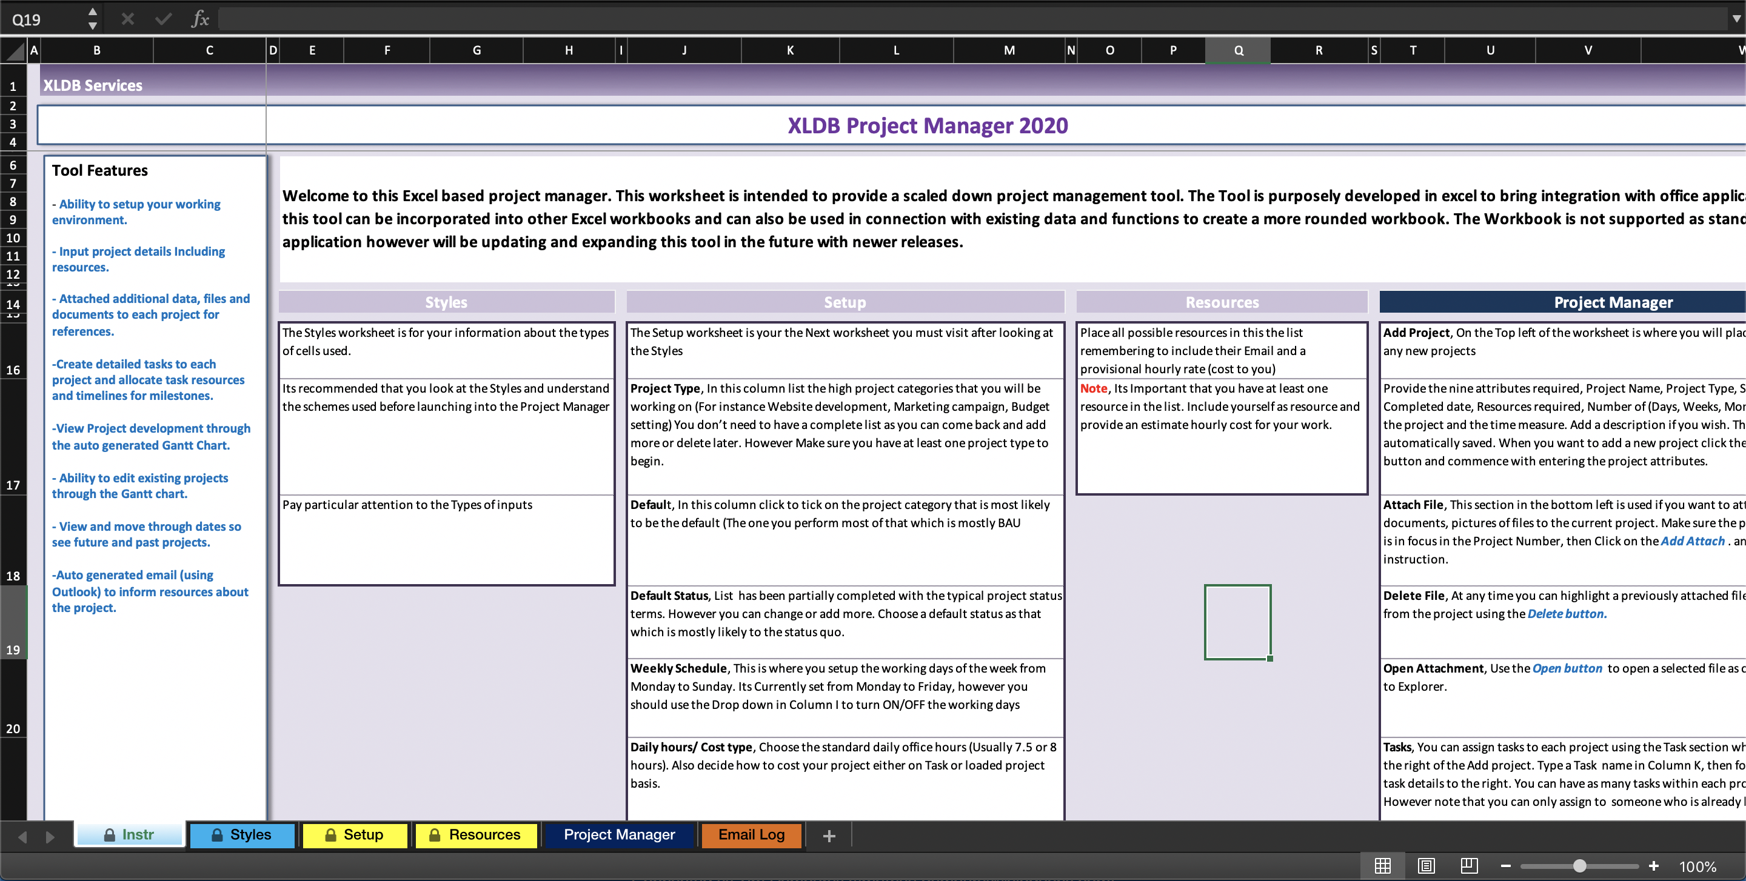Open the Setup sheet tab

coord(355,835)
